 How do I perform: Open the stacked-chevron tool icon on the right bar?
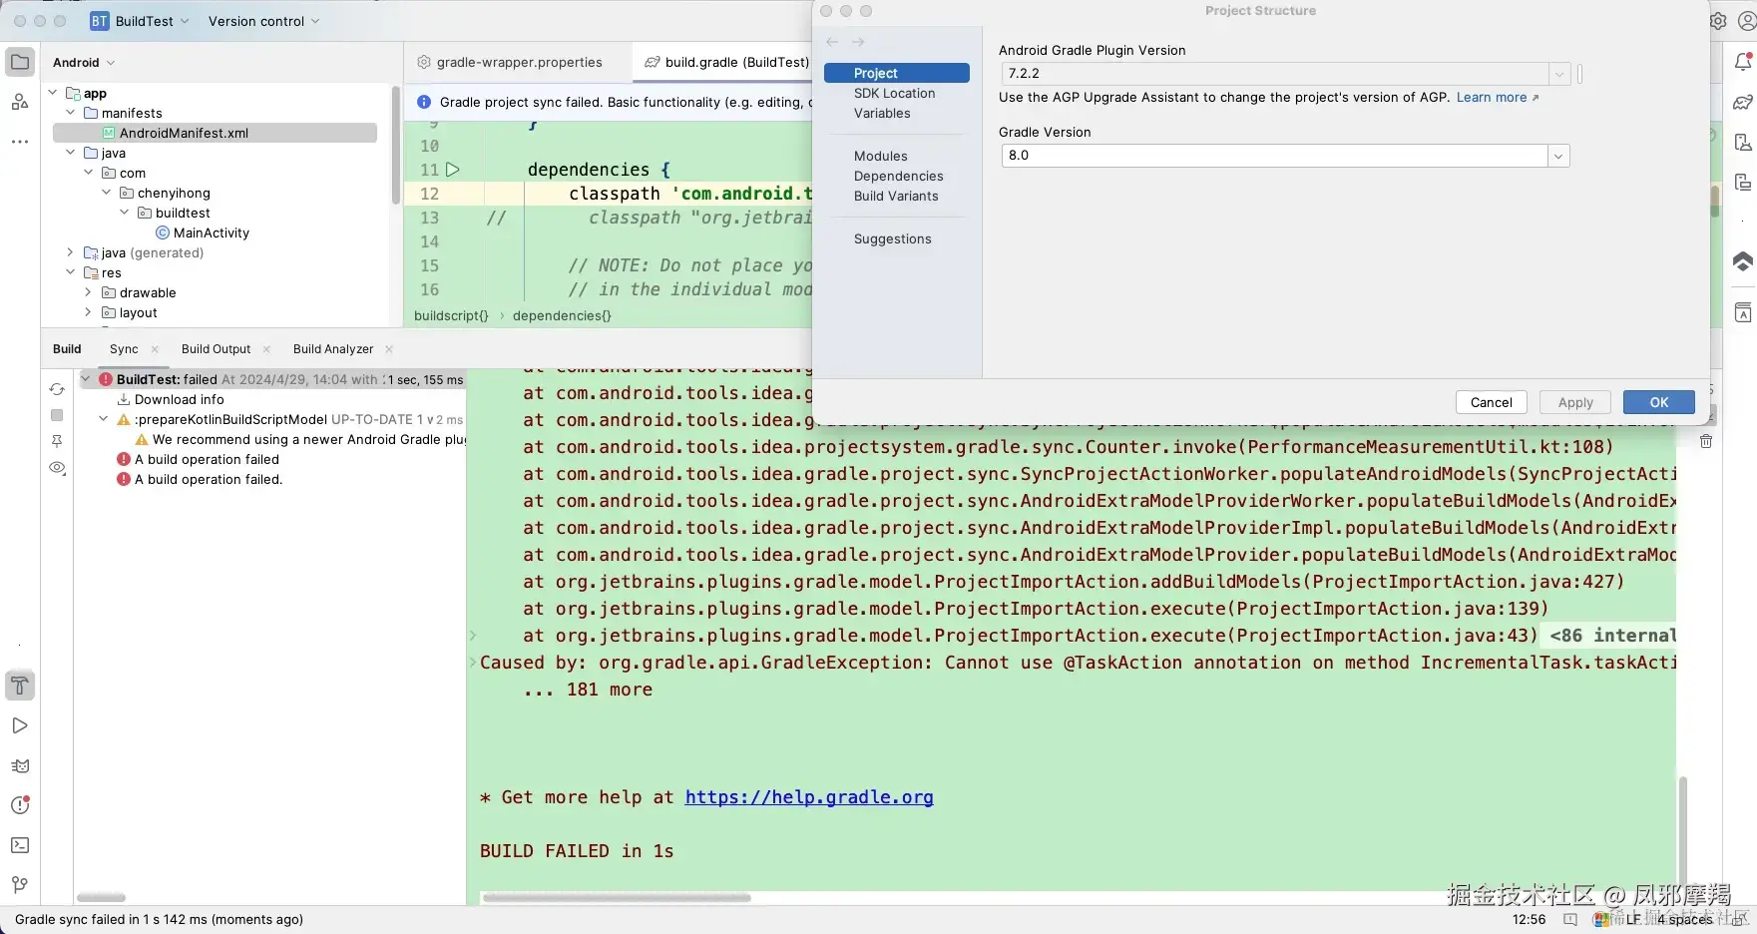1743,261
